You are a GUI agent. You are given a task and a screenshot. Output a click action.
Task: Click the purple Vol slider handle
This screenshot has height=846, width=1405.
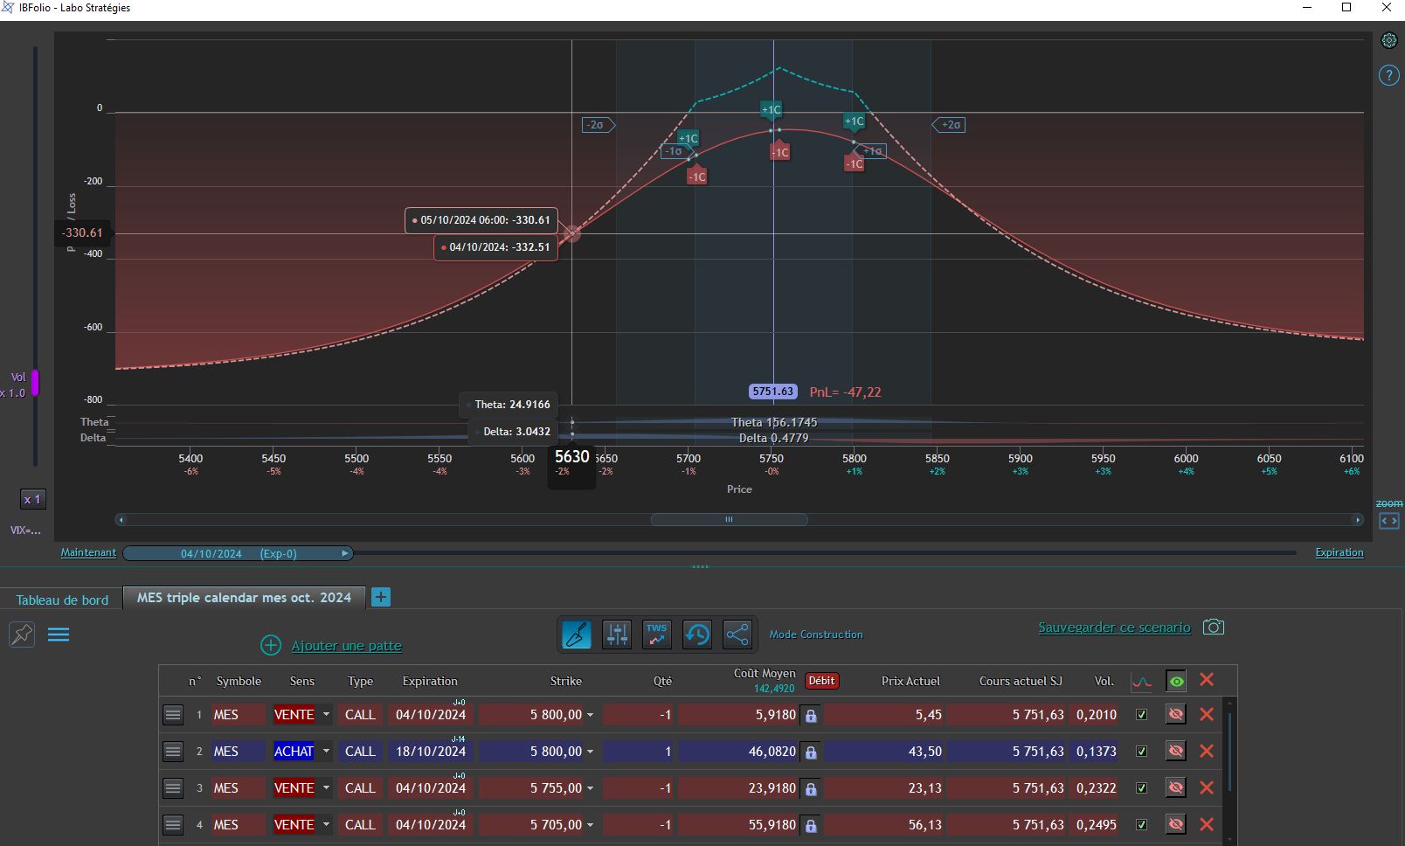tap(35, 383)
